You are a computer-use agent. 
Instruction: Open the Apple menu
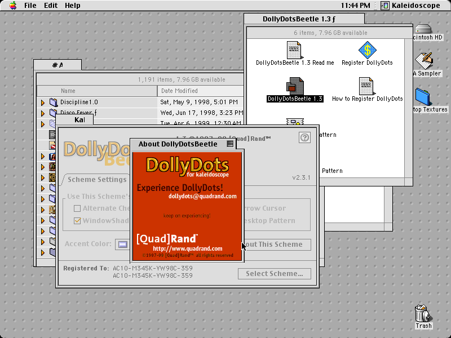12,6
